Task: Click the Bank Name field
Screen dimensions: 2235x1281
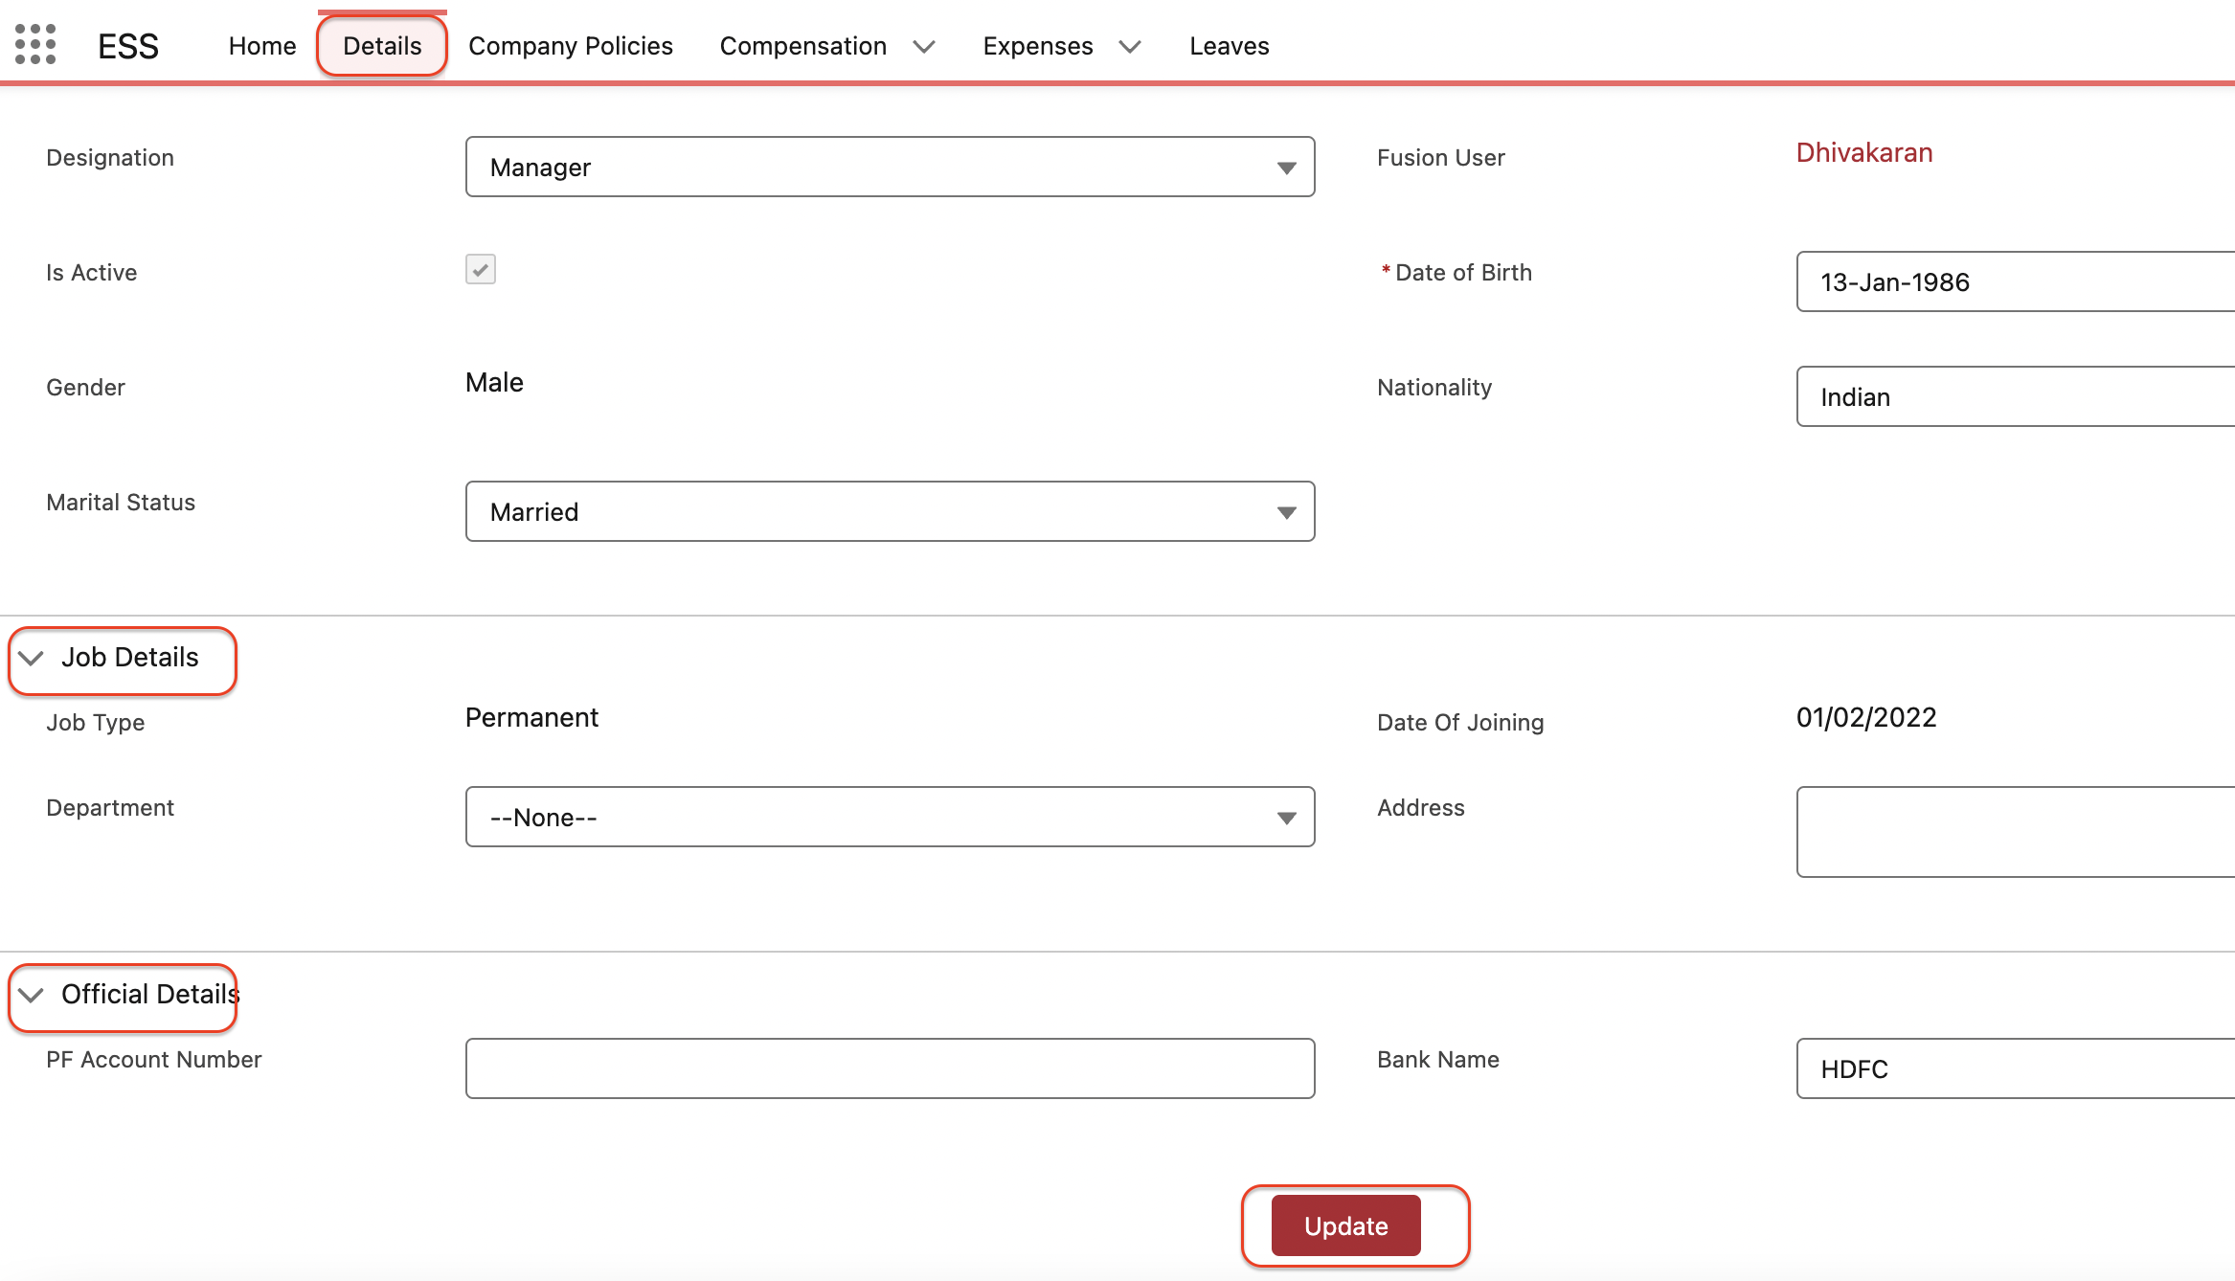Action: [2011, 1068]
